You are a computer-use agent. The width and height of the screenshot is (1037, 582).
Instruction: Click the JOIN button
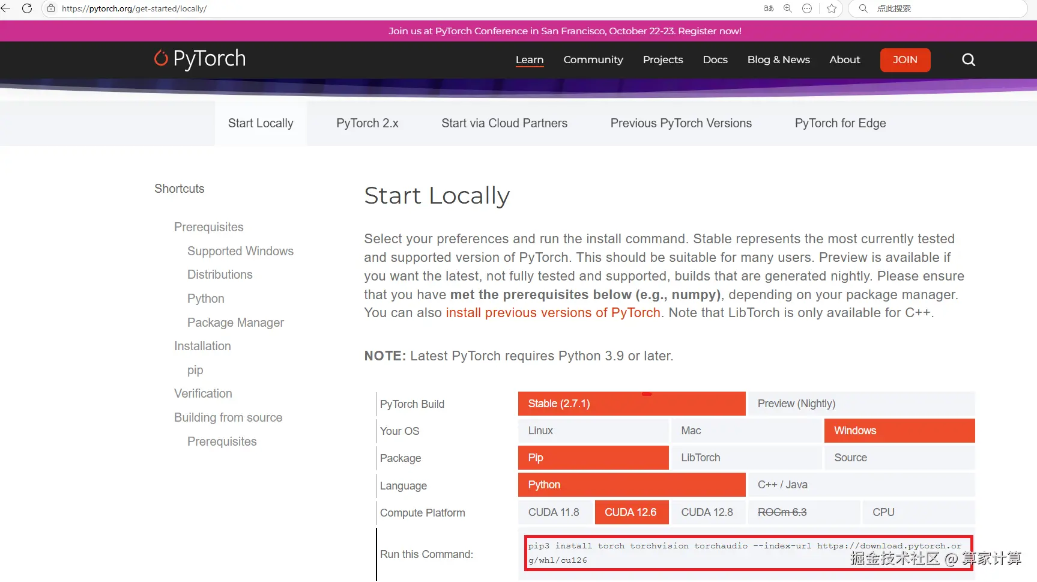coord(905,59)
